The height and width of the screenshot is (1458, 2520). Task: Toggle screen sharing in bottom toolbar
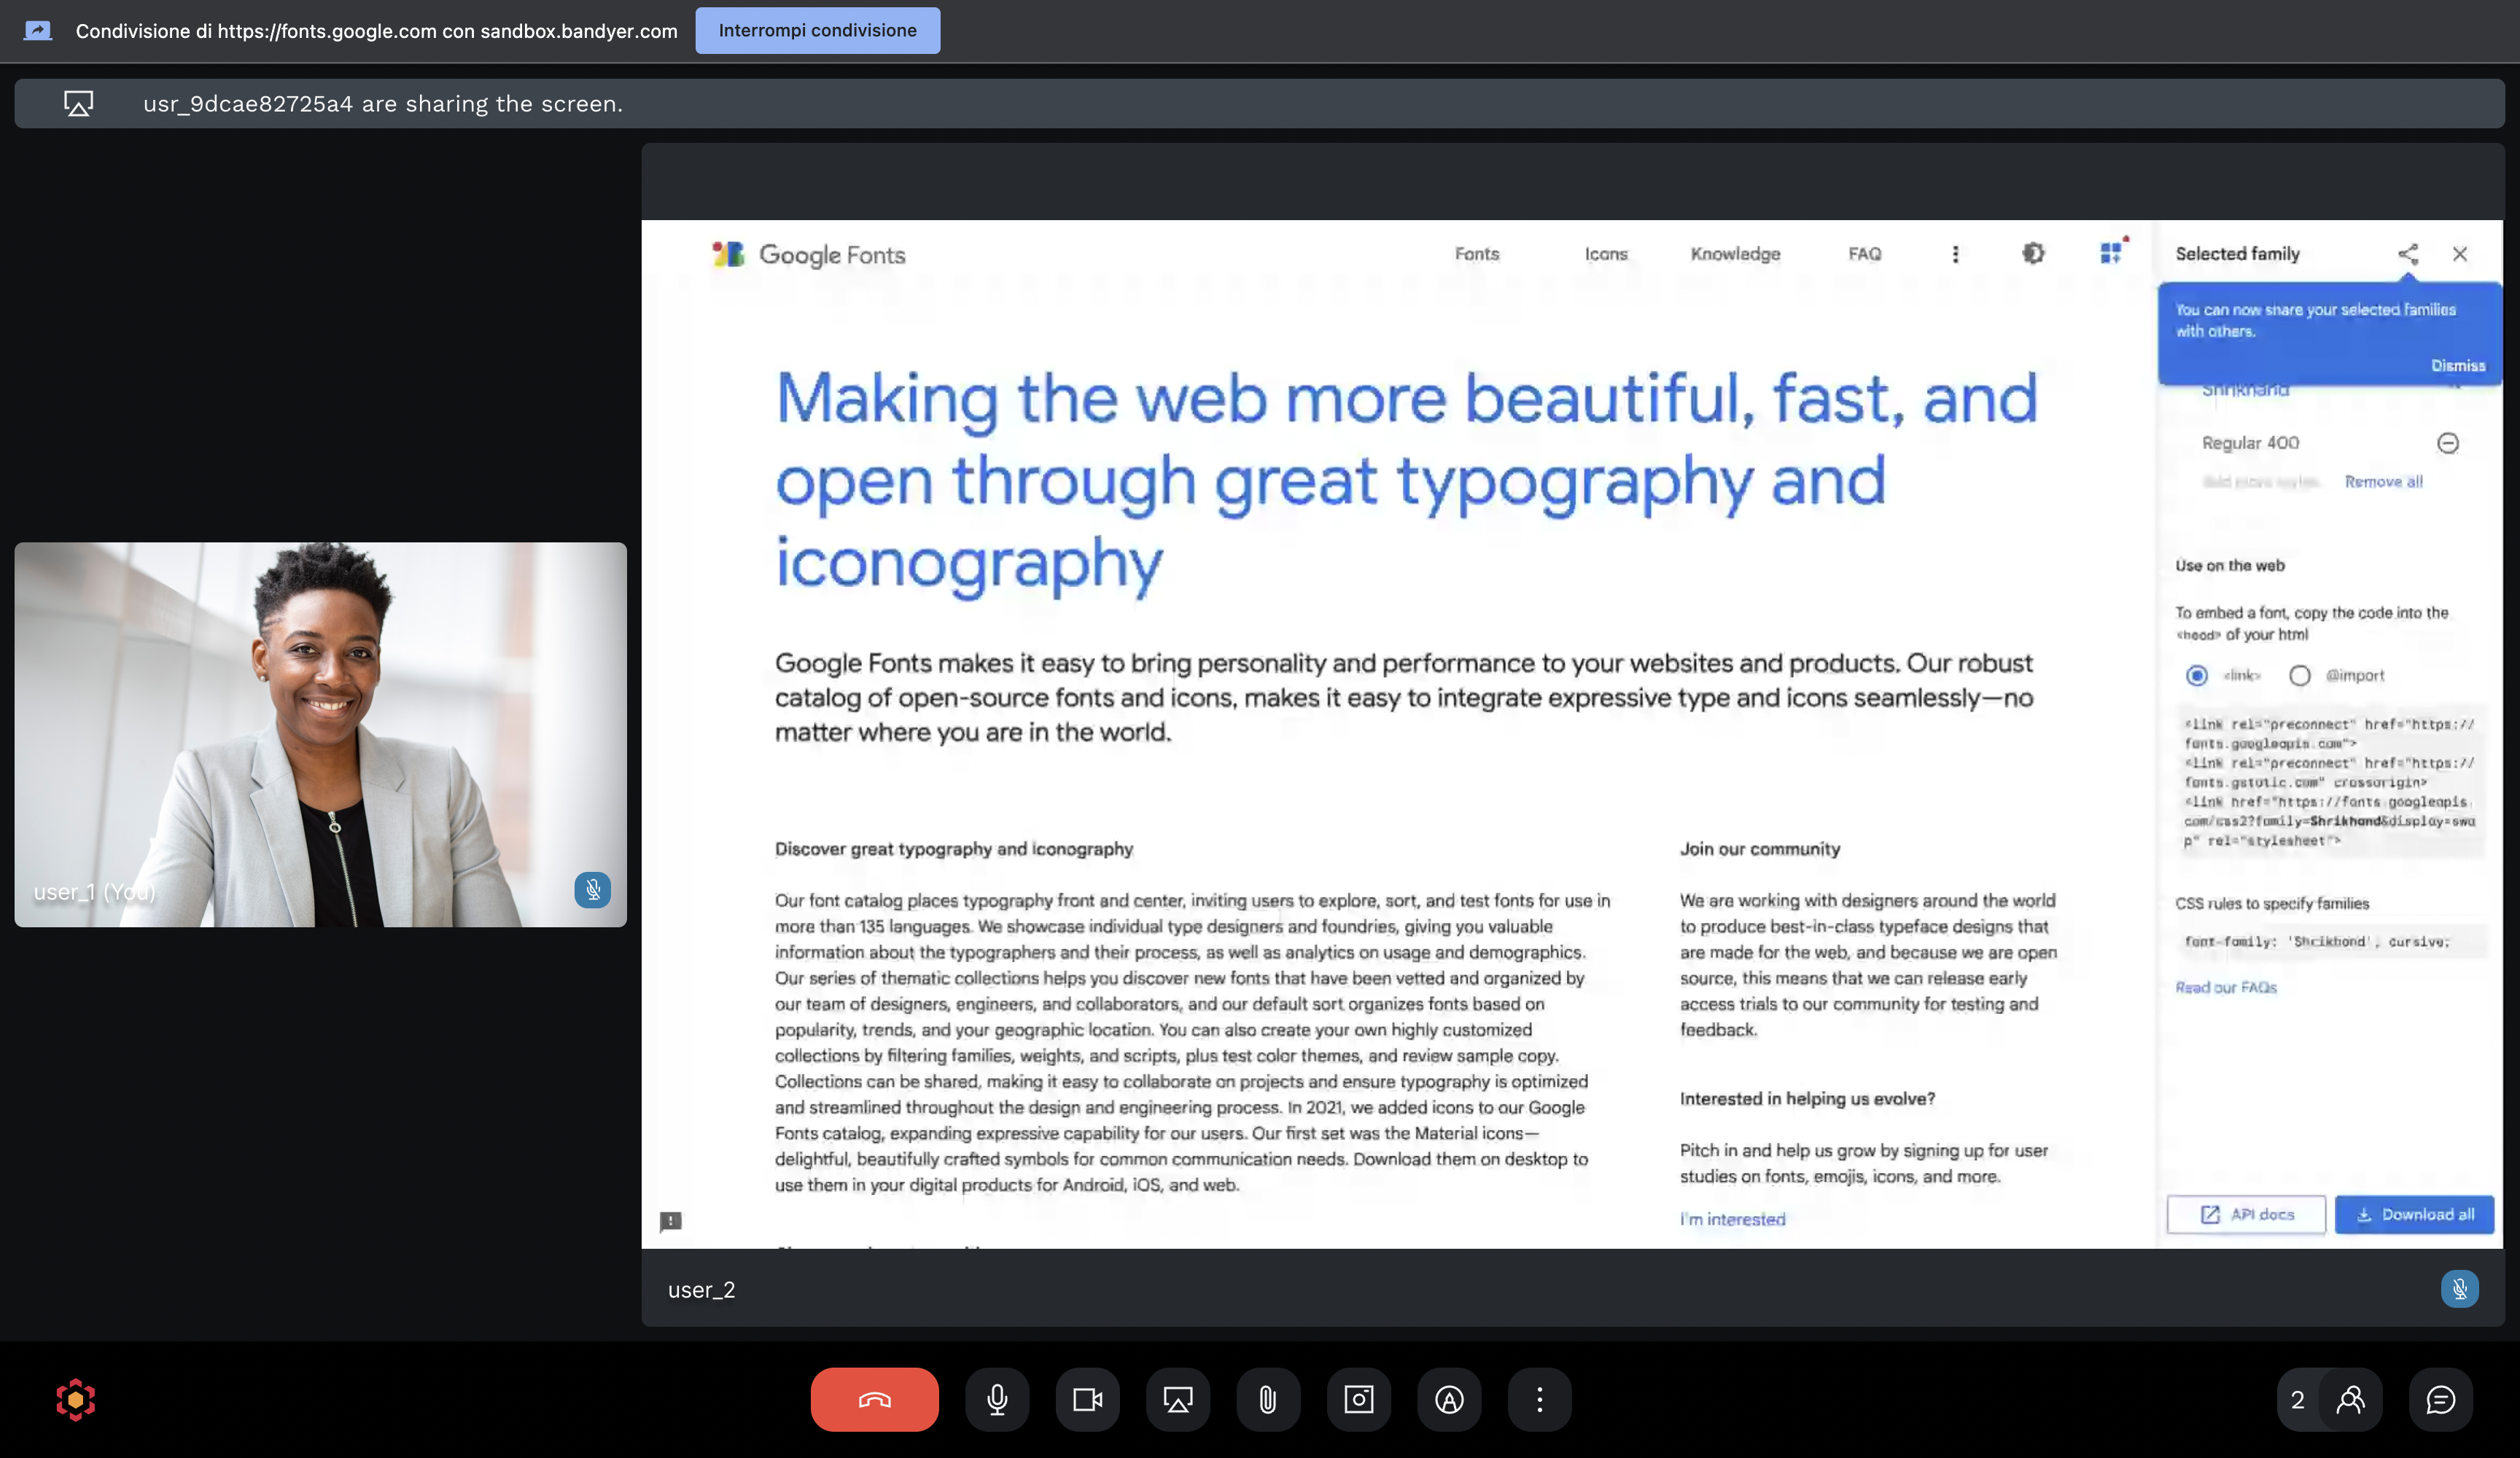(1178, 1399)
